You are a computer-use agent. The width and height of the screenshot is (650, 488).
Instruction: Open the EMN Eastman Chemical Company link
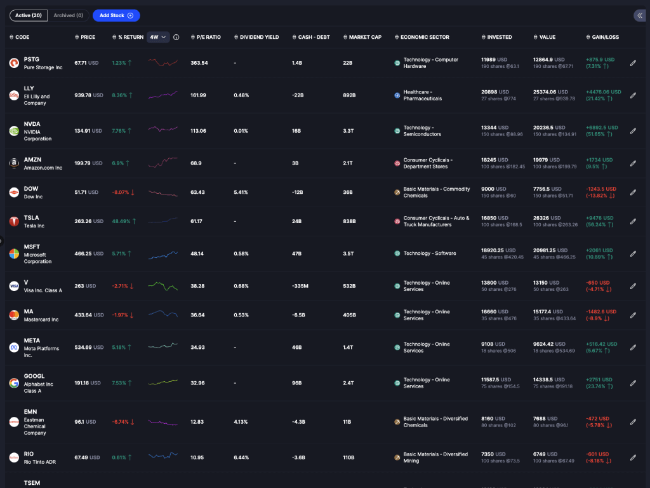(x=35, y=422)
